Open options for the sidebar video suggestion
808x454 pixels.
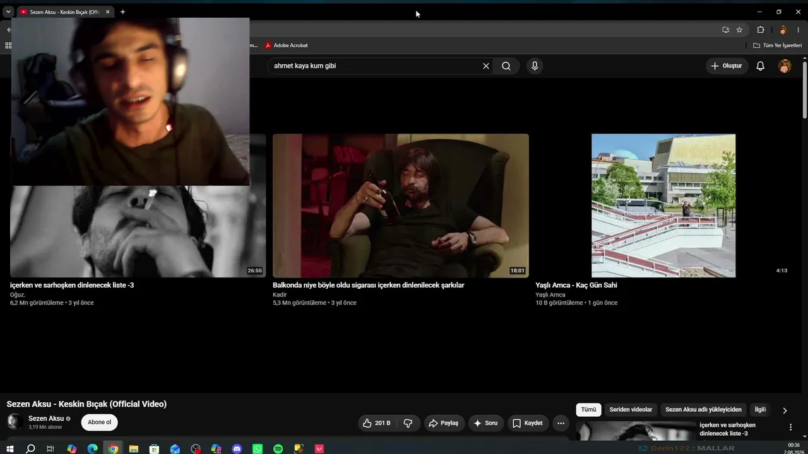click(x=790, y=428)
